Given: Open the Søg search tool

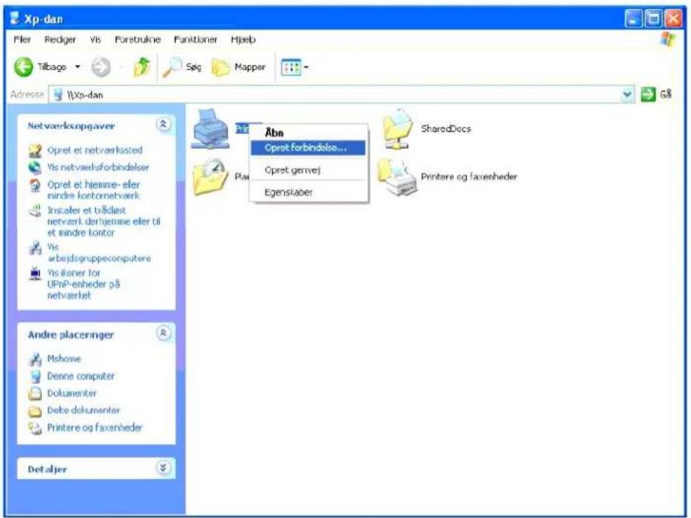Looking at the screenshot, I should point(182,67).
